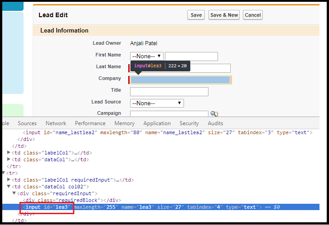
Task: Switch to the Application tab
Action: [157, 123]
